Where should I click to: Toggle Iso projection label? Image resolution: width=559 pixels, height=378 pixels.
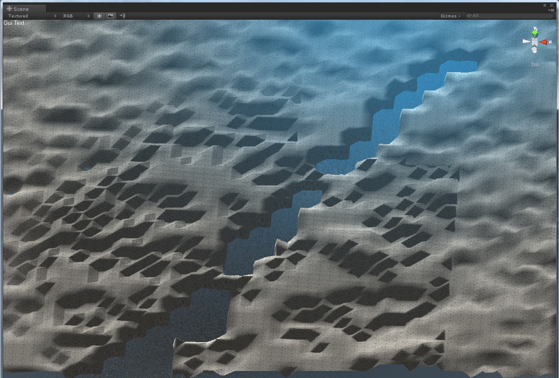click(x=535, y=64)
